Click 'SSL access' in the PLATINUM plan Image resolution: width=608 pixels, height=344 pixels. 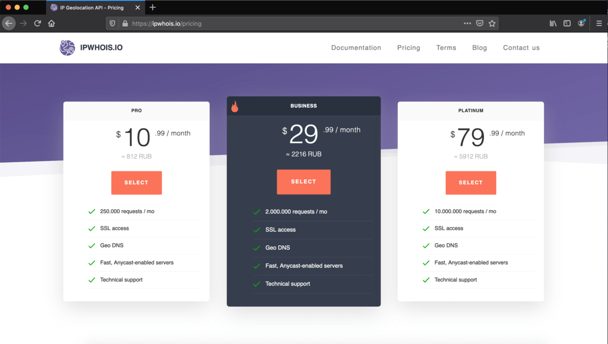pyautogui.click(x=449, y=228)
